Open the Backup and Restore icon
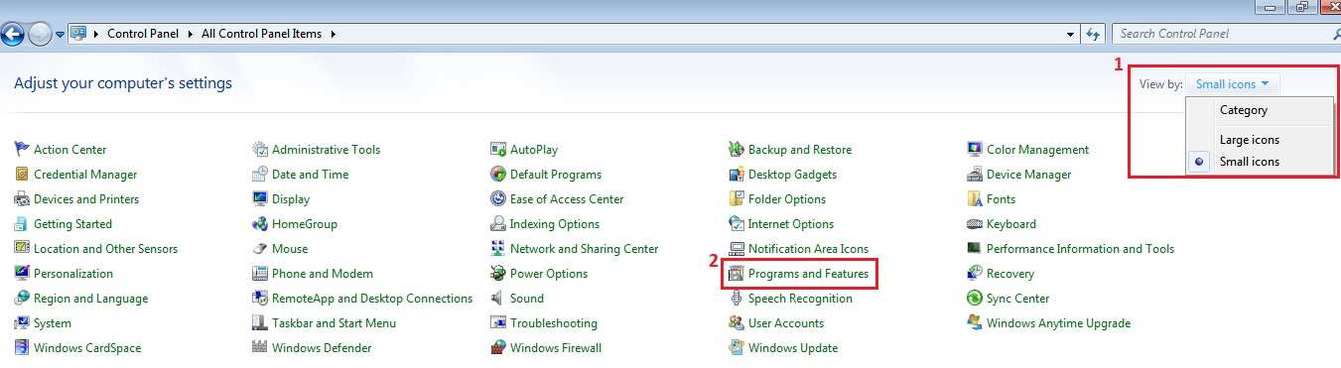Screen dimensions: 1341x368 (737, 150)
